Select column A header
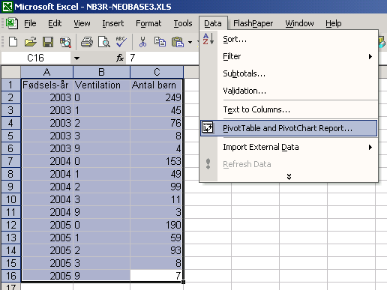Screen dimensions: 387x290 [47, 72]
